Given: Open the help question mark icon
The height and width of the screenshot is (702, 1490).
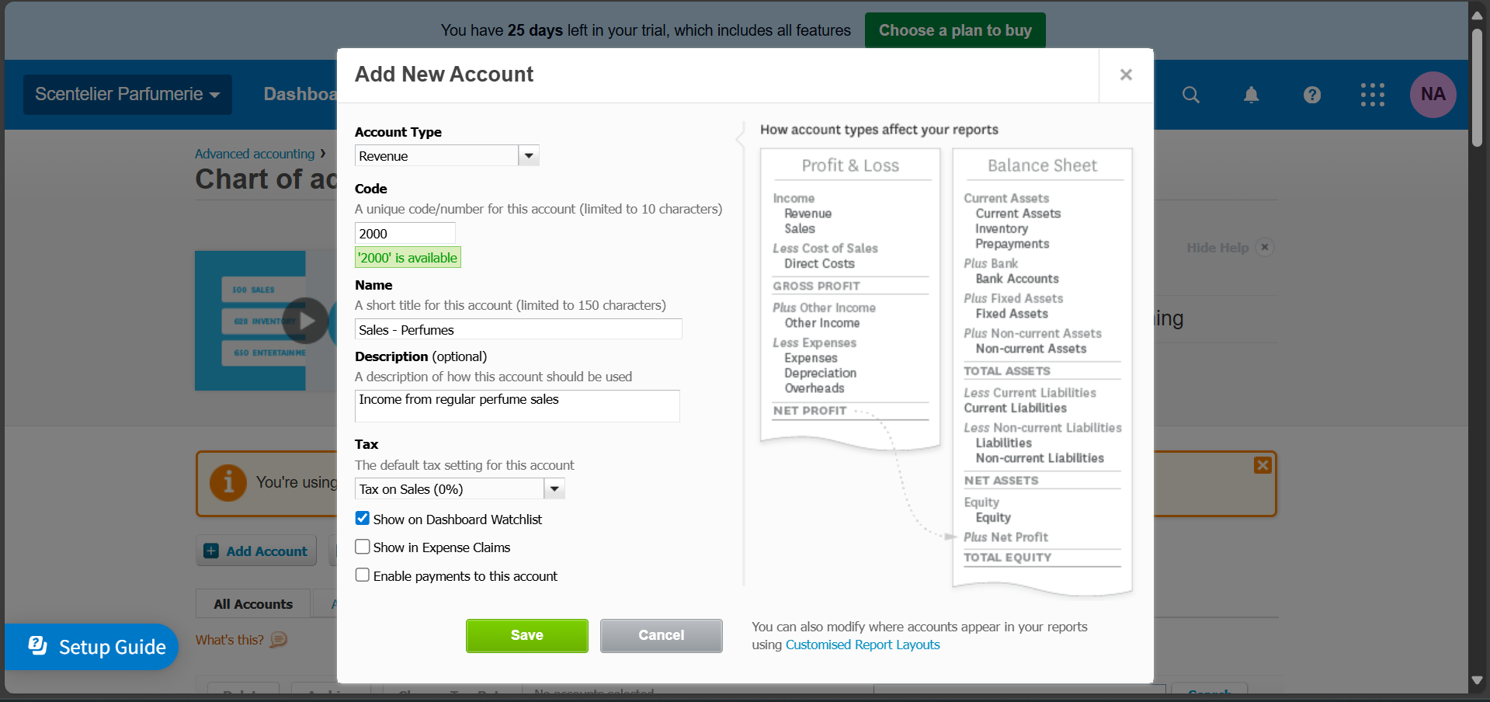Looking at the screenshot, I should [x=1311, y=95].
